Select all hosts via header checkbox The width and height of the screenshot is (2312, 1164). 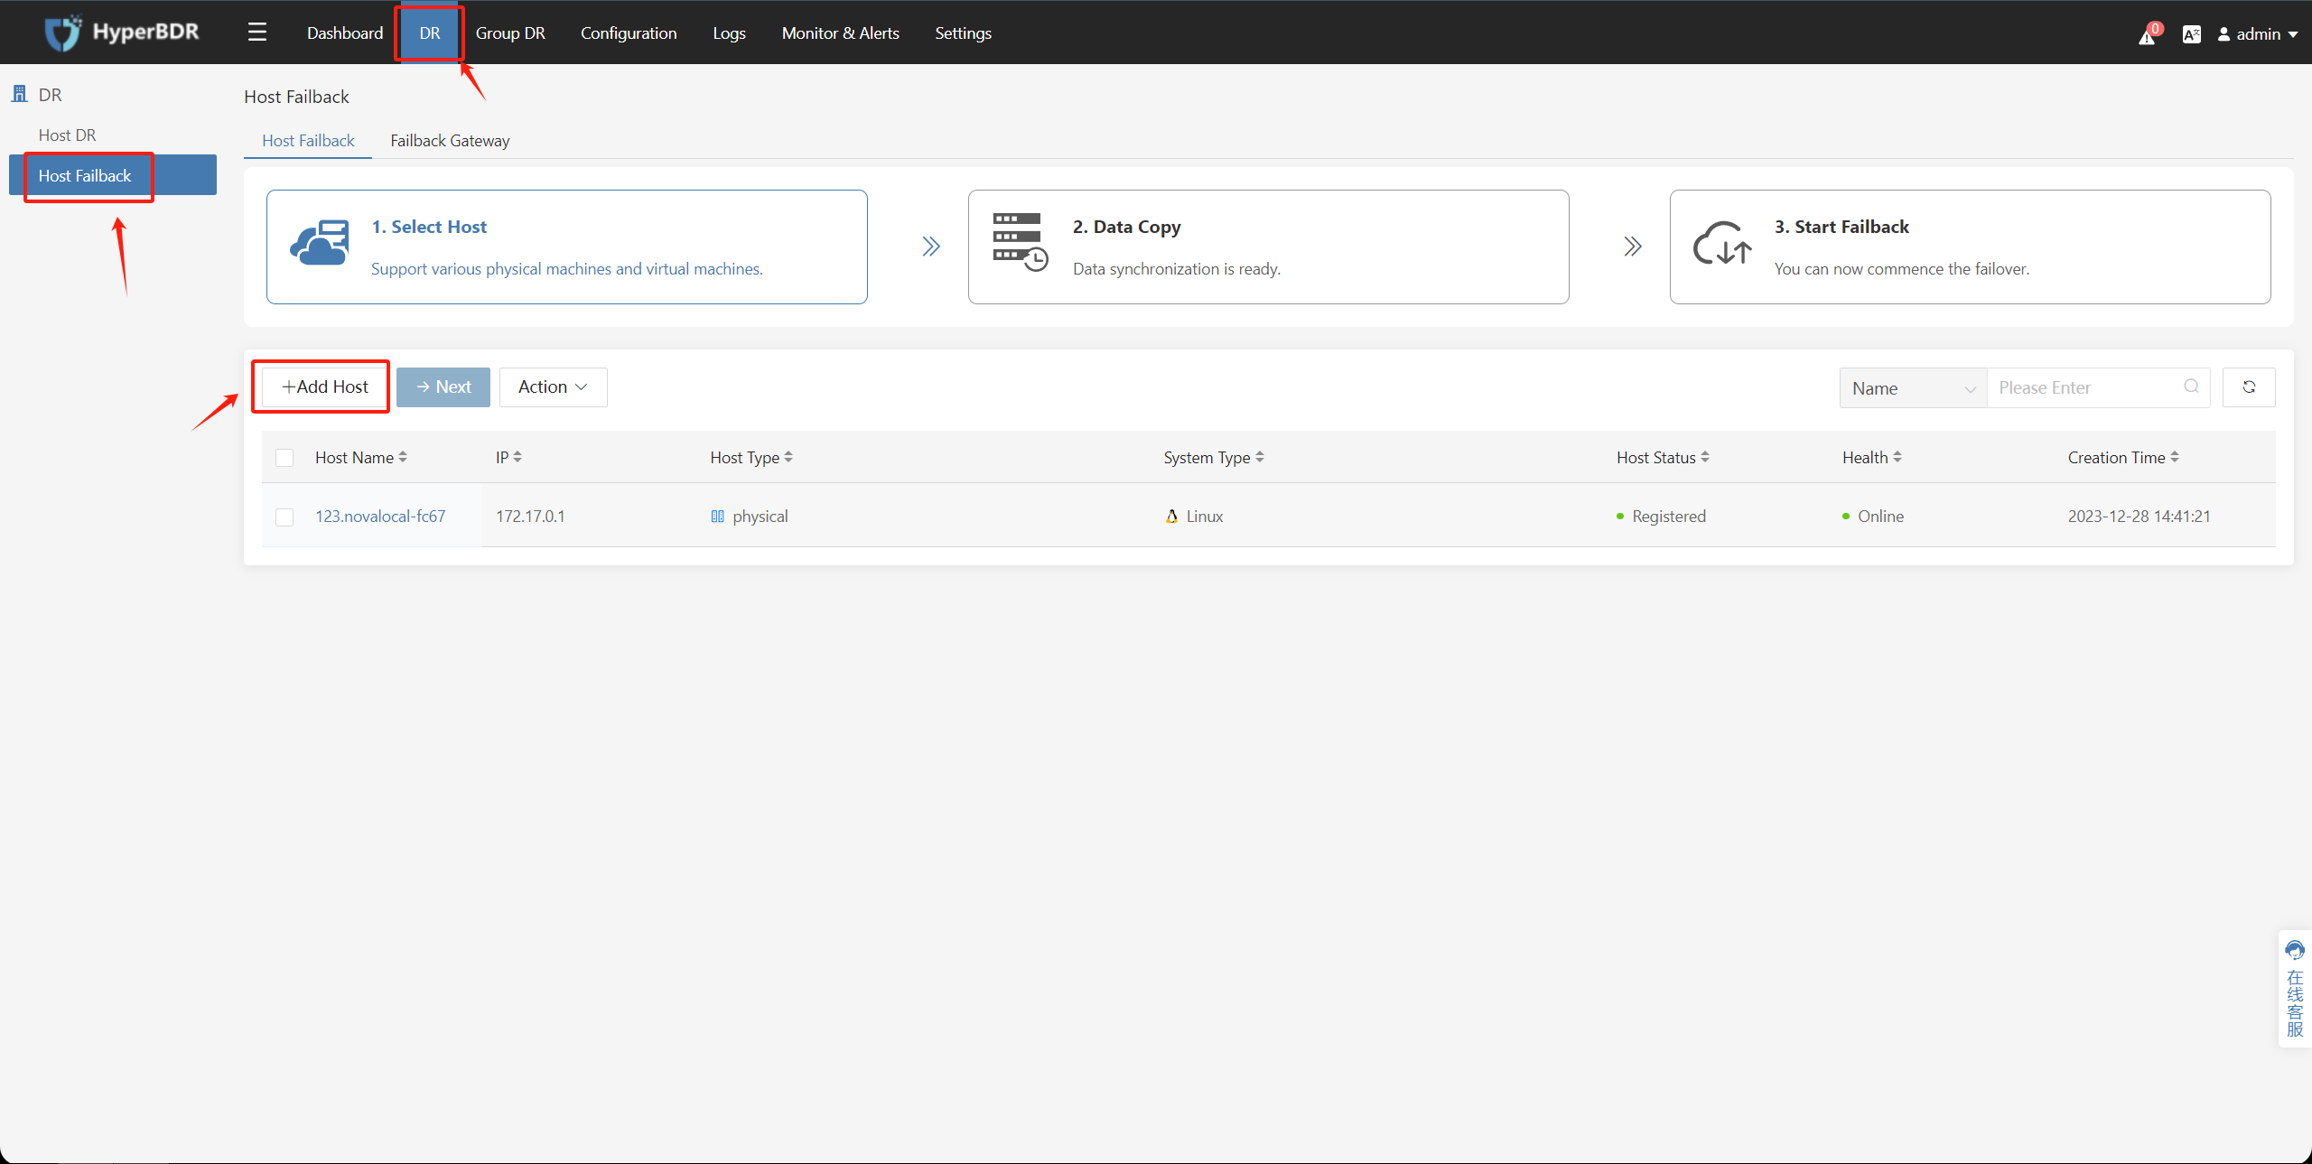click(284, 457)
